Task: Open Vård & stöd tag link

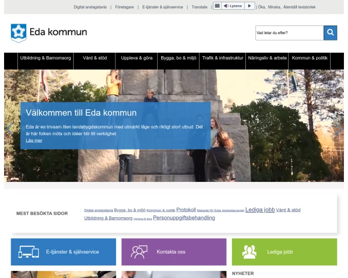Action: pos(288,210)
